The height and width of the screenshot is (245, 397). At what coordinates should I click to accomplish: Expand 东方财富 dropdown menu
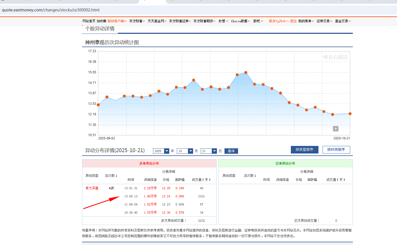coord(137,21)
